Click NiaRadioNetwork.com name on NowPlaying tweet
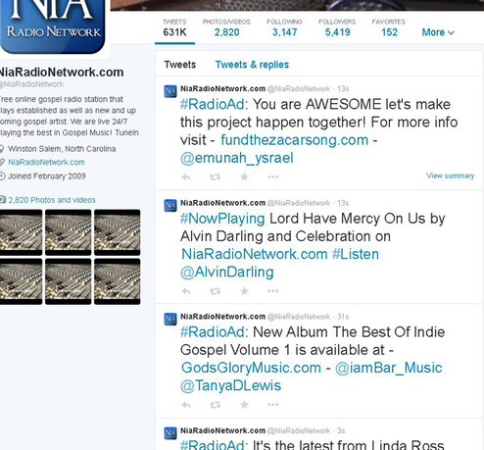The image size is (484, 450). (x=222, y=203)
